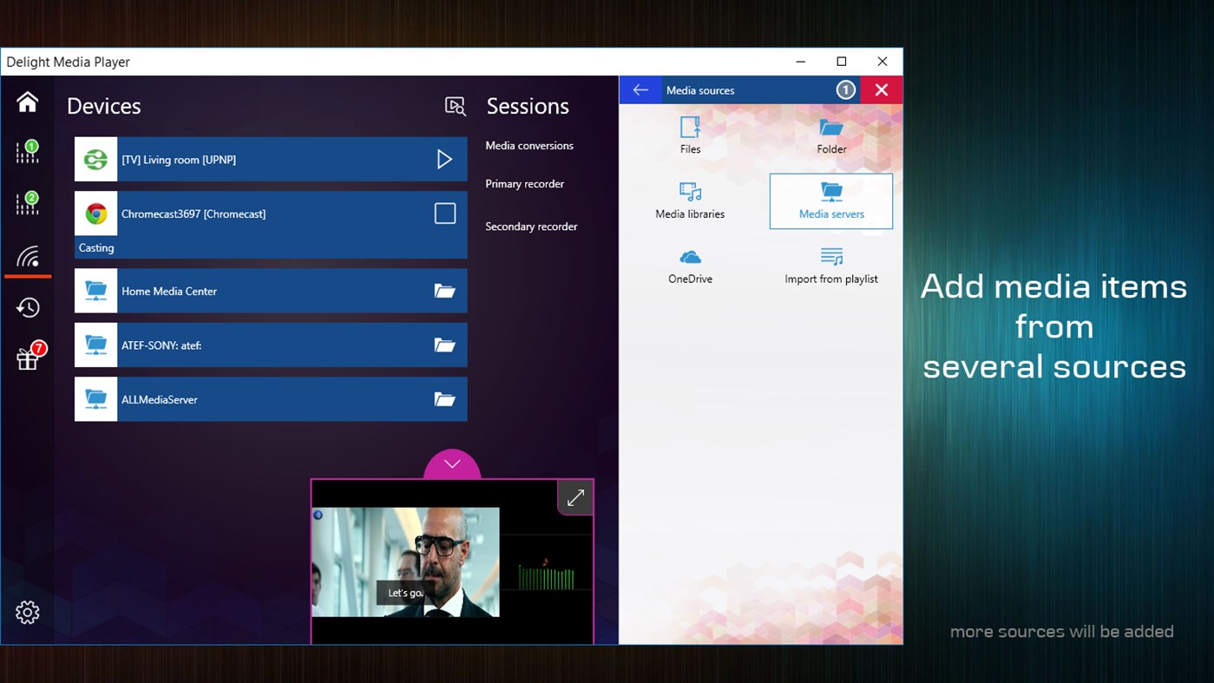Start playback on TV Living room device
Viewport: 1214px width, 683px height.
click(x=445, y=159)
